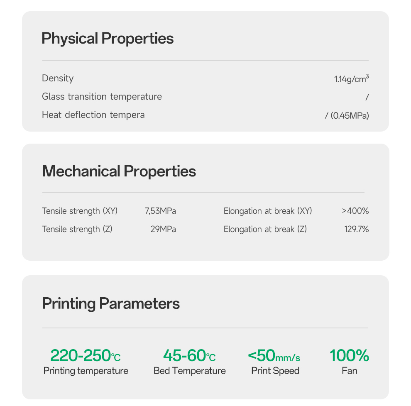
Task: Click the >400% elongation value
Action: pos(355,211)
